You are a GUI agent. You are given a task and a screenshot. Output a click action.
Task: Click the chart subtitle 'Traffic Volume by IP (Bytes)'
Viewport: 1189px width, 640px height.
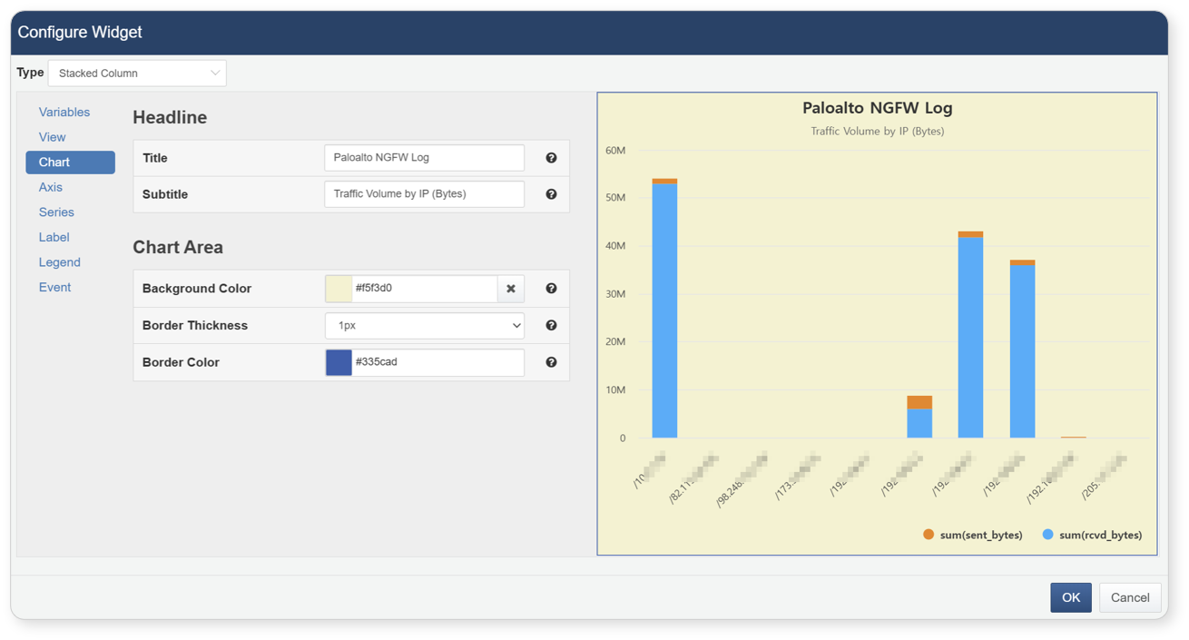pyautogui.click(x=878, y=132)
